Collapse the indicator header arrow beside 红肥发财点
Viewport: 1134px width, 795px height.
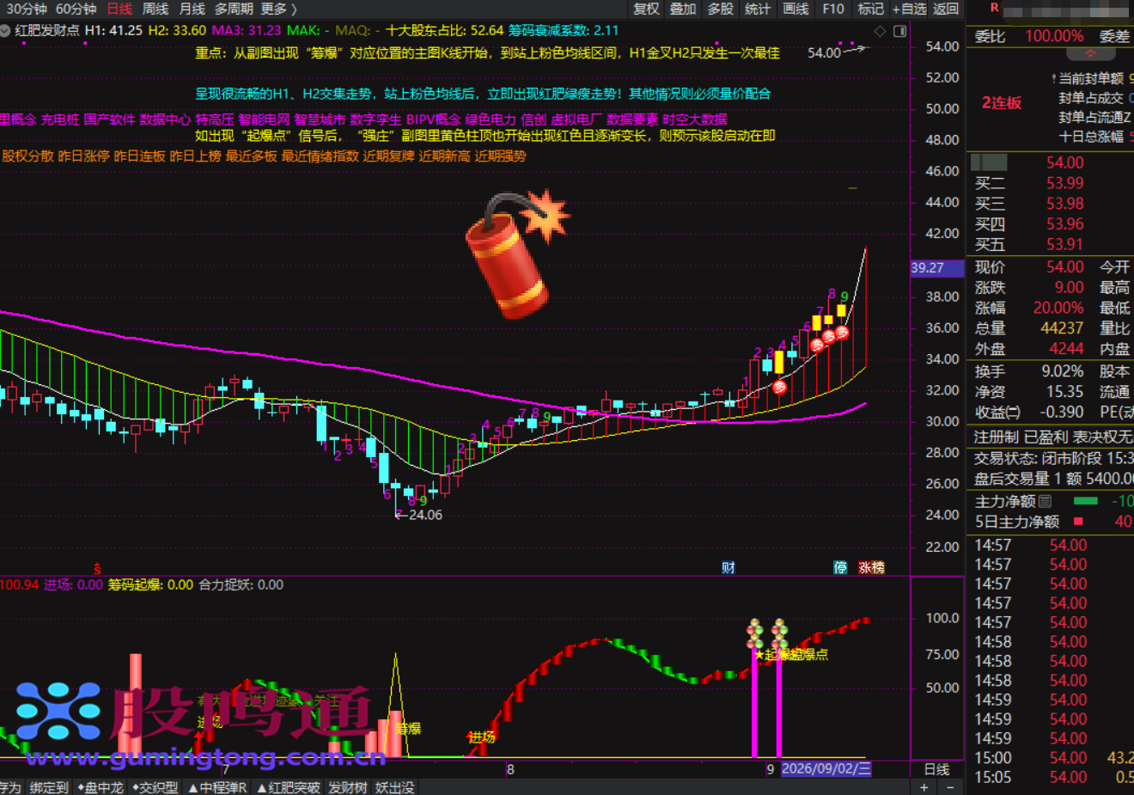point(5,30)
